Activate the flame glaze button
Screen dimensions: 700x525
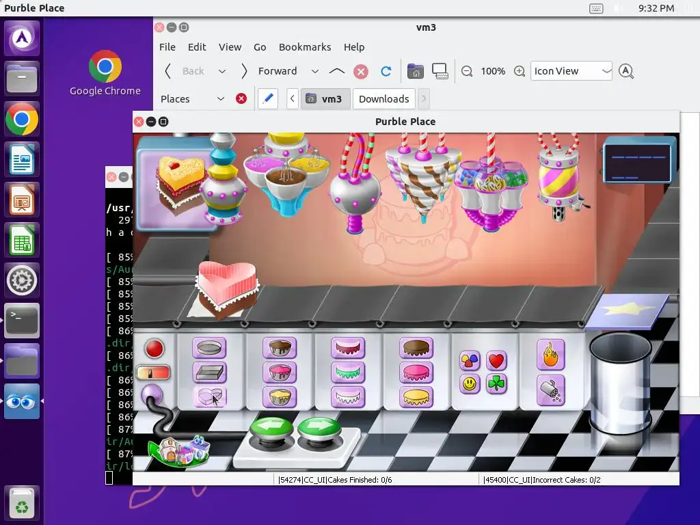(550, 355)
